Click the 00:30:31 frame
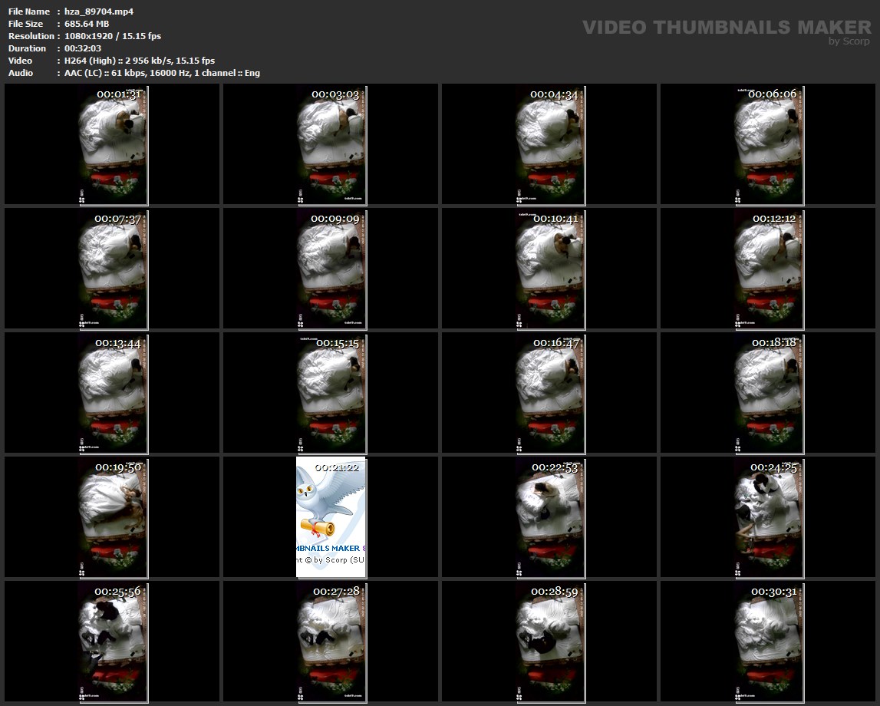The image size is (880, 706). (x=768, y=642)
